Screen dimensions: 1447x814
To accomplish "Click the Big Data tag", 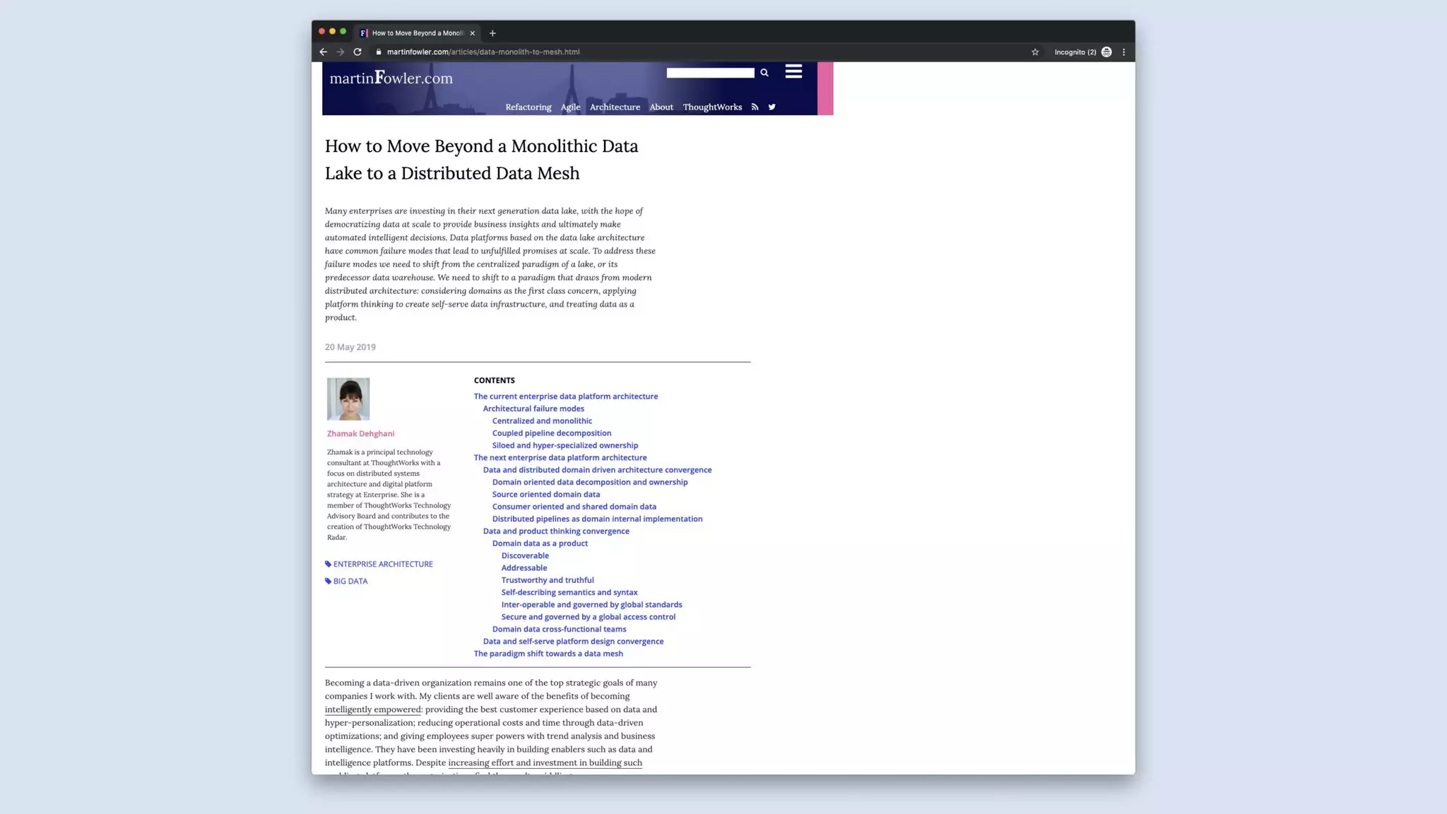I will (x=350, y=582).
